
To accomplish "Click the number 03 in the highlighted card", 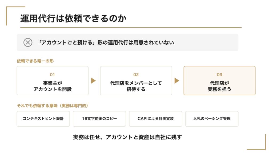I will click(x=219, y=75).
